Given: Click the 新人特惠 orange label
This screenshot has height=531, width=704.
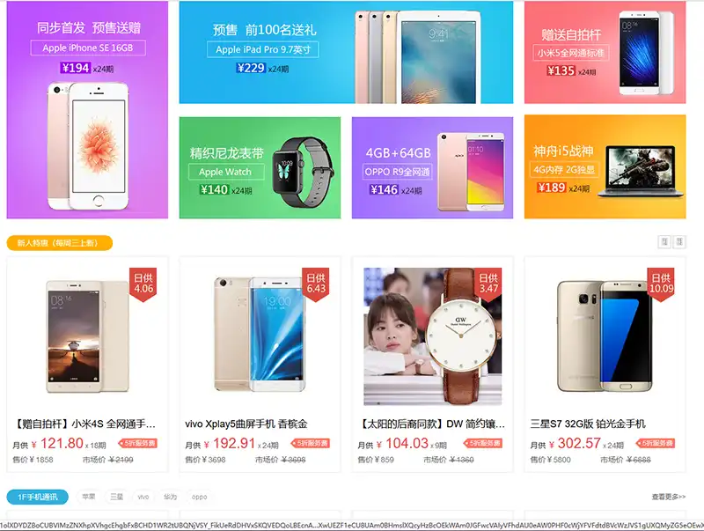Looking at the screenshot, I should point(59,243).
